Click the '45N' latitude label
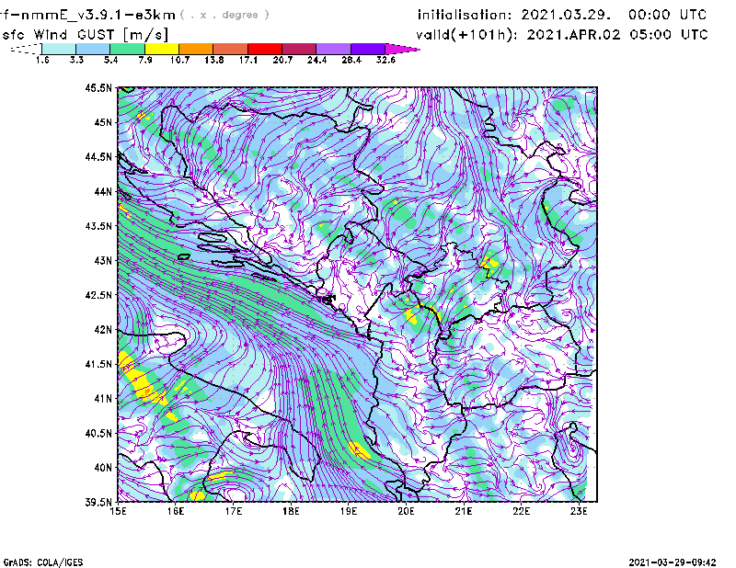The height and width of the screenshot is (568, 736). point(103,122)
